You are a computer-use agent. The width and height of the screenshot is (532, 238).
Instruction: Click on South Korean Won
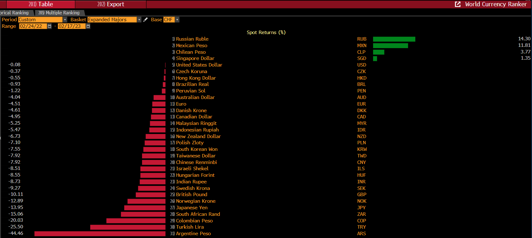point(197,149)
